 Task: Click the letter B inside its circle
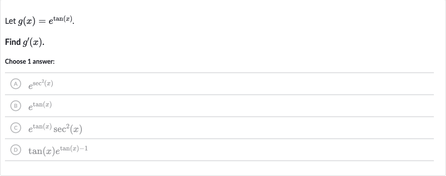(16, 106)
